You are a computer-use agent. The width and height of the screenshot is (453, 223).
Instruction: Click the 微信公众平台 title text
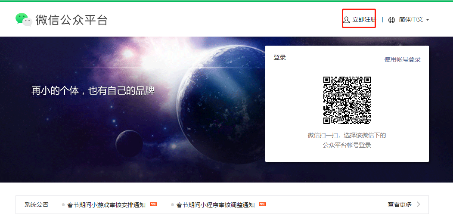point(71,20)
